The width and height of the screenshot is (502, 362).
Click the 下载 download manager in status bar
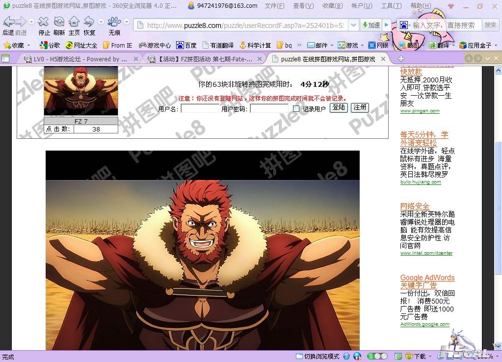point(415,356)
